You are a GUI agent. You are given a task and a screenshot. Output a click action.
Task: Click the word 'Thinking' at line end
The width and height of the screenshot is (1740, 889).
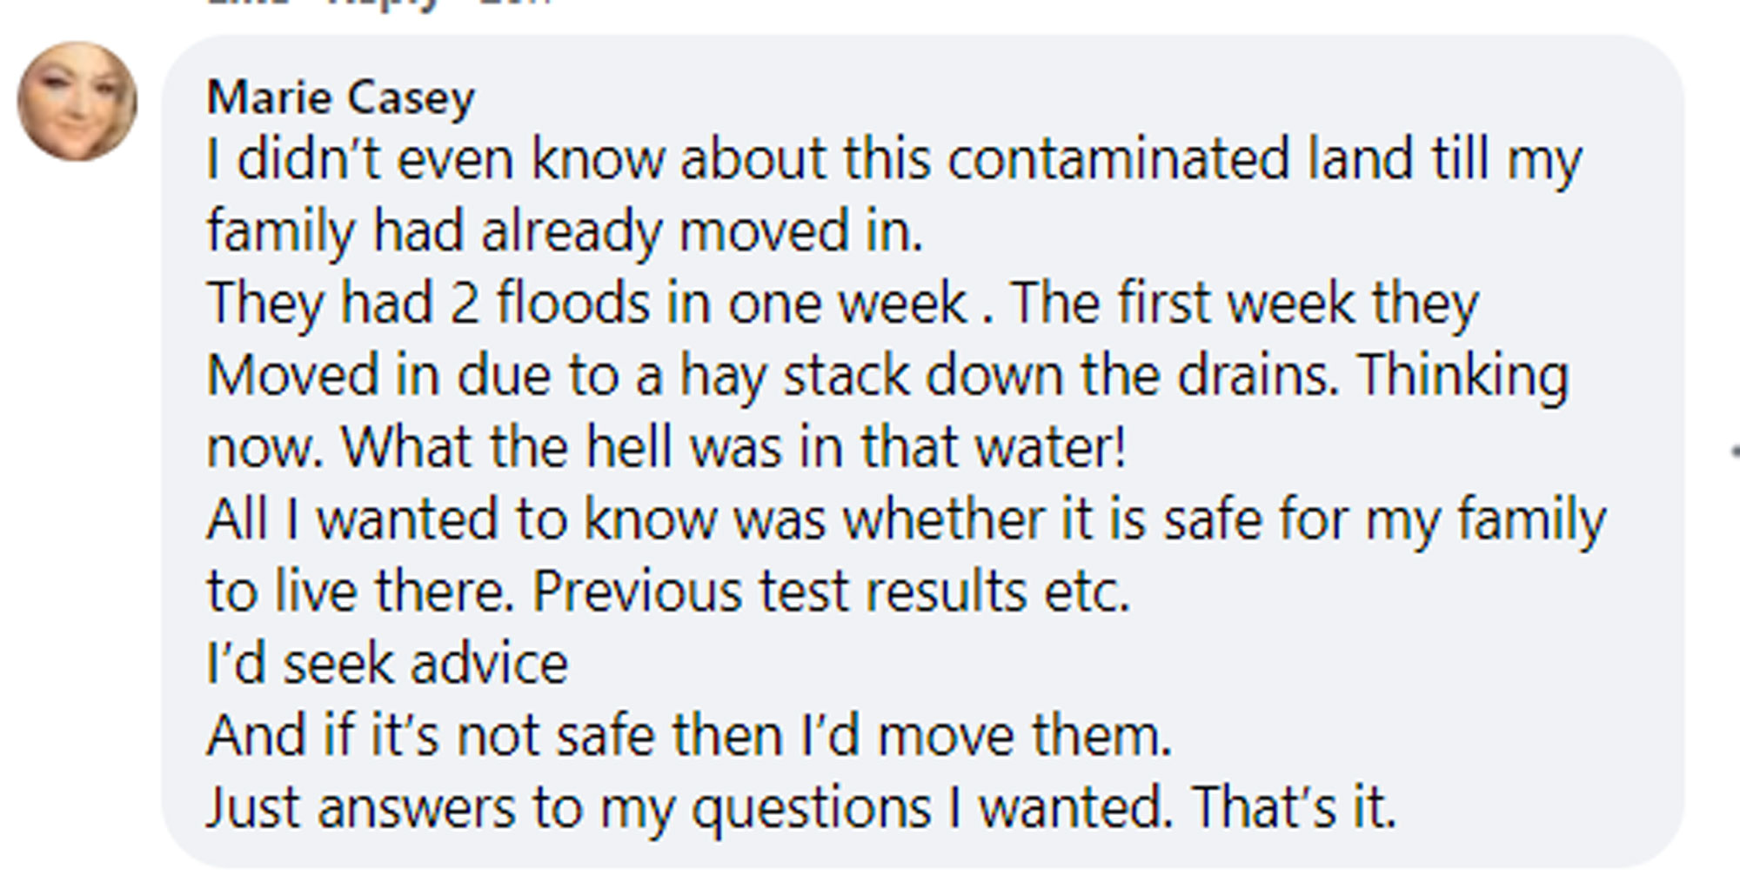[1464, 377]
